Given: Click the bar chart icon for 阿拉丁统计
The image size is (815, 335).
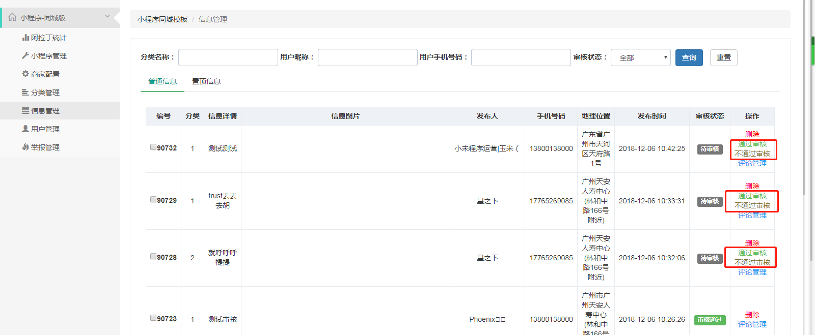Looking at the screenshot, I should [25, 38].
